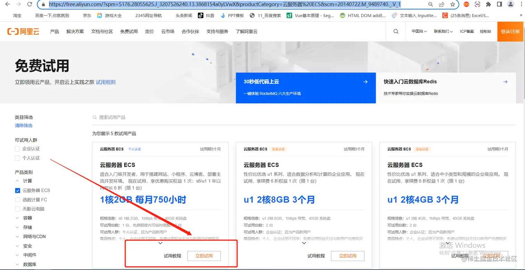Open 试用教程 on the 1核2GB card

point(173,256)
